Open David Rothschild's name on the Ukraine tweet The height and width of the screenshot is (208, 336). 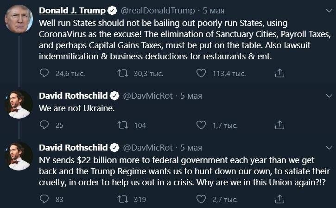click(x=74, y=96)
